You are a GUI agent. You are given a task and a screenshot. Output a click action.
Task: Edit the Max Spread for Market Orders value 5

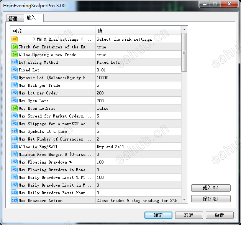pyautogui.click(x=138, y=116)
